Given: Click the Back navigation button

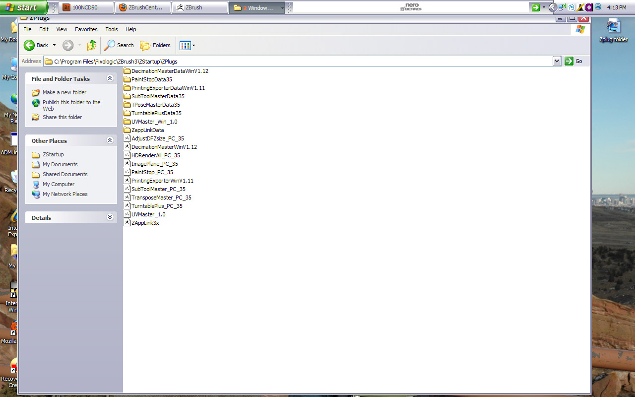Looking at the screenshot, I should [36, 45].
